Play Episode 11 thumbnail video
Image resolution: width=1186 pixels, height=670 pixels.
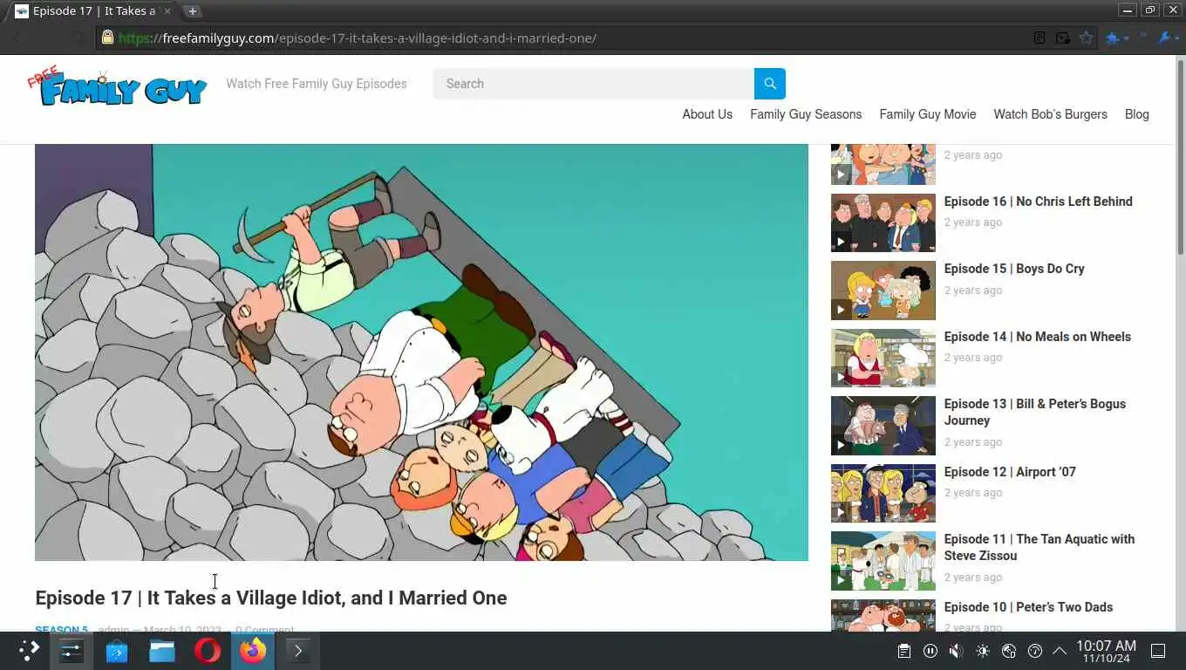pos(883,561)
